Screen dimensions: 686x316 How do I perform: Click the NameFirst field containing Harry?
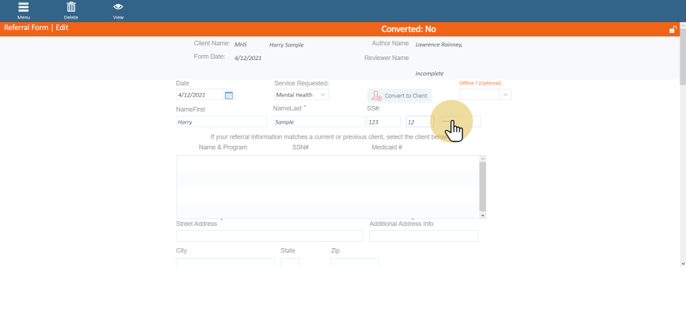click(222, 122)
